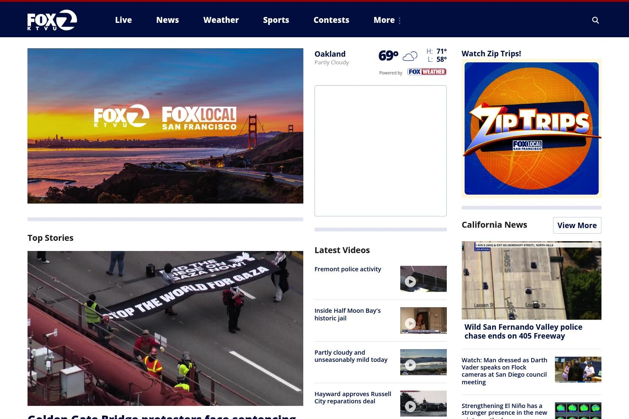Click the Latest Videos heading
Screen dimensions: 629x419
(342, 250)
